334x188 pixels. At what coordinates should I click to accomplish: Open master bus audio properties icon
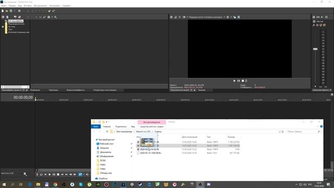coord(314,17)
